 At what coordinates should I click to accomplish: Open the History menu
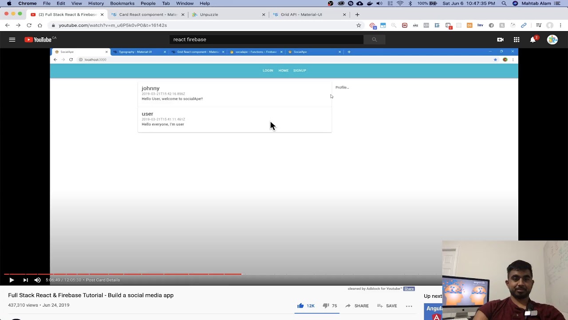[96, 3]
